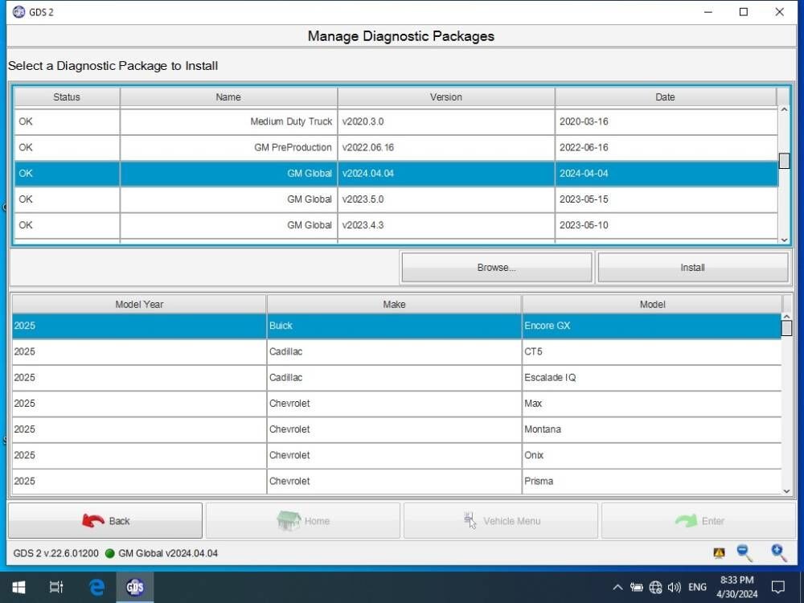This screenshot has height=603, width=804.
Task: Click the 2020-03-16 date cell
Action: click(x=666, y=121)
